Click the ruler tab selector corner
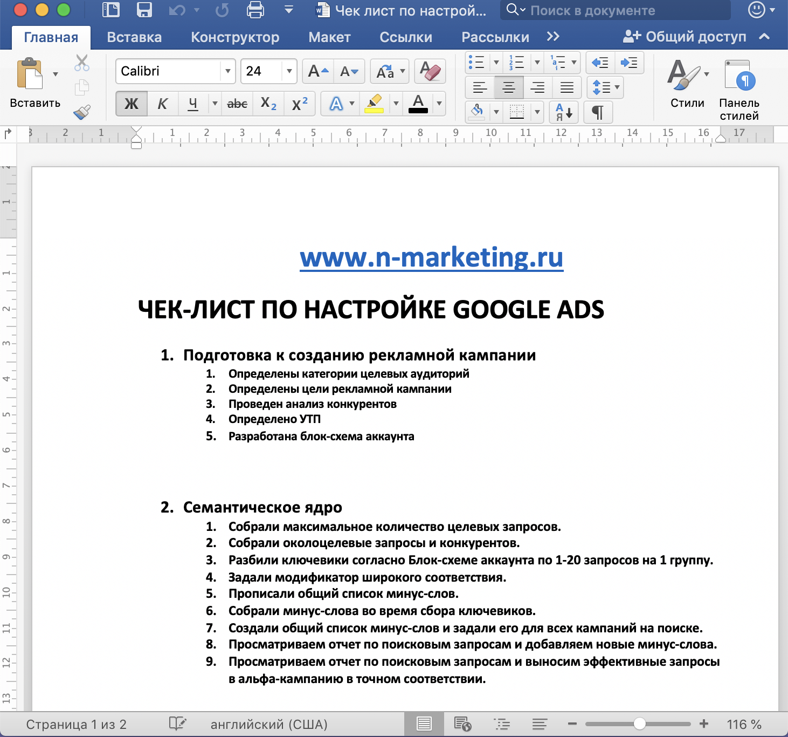Screen dimensions: 788x737 (8, 133)
